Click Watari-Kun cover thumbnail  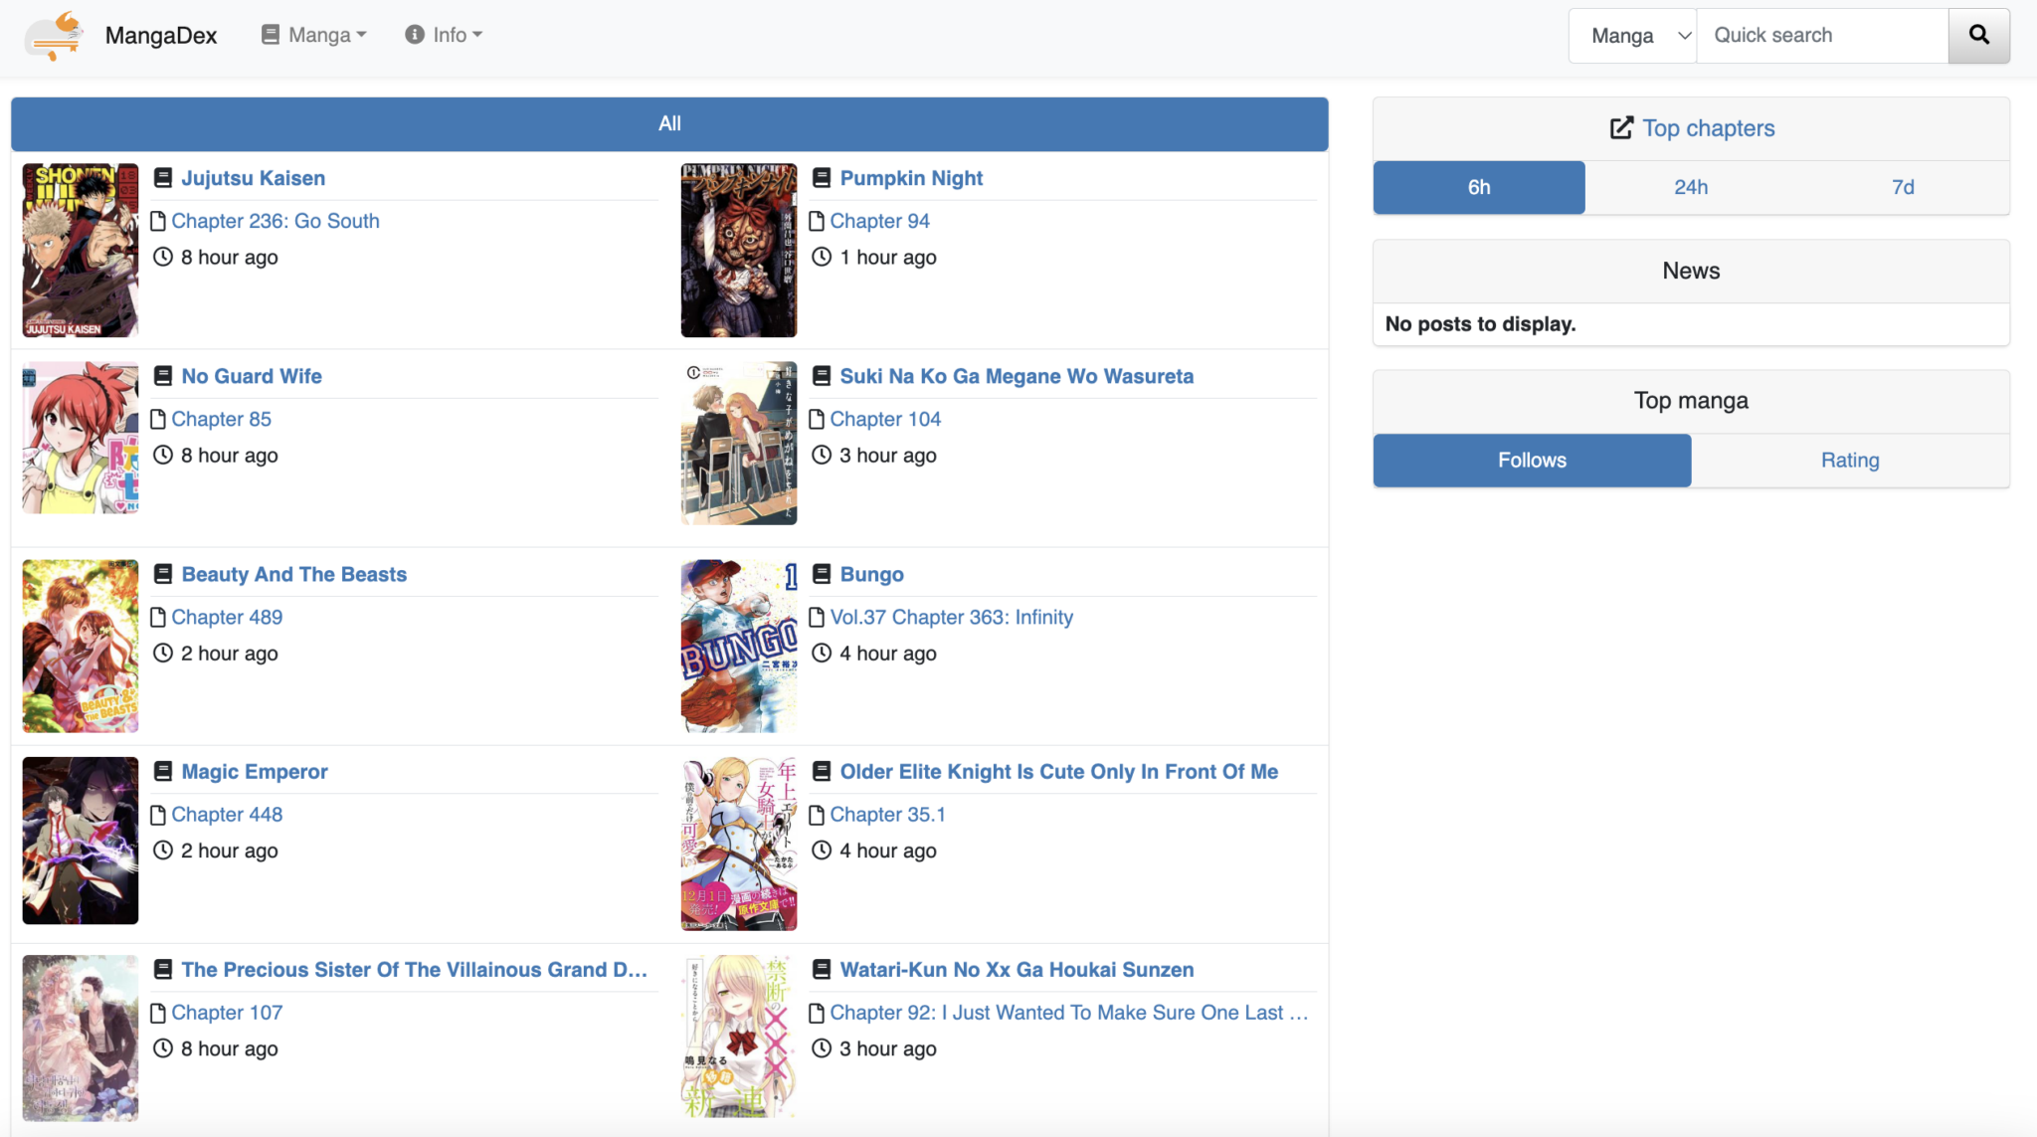coord(739,1038)
